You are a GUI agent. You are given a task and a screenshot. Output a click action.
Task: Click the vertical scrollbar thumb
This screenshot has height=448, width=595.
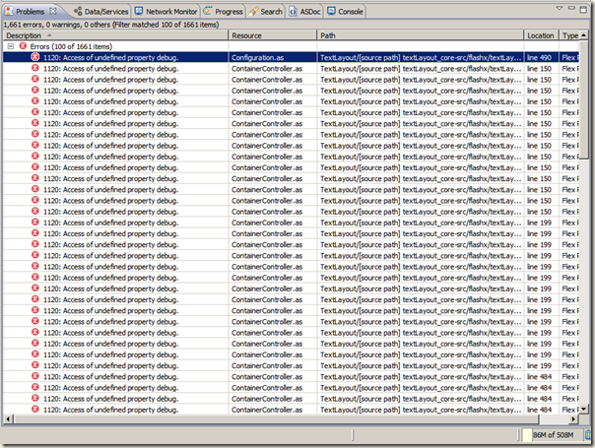(x=584, y=99)
